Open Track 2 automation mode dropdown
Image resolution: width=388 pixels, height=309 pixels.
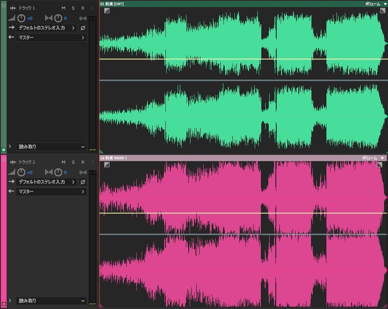51,301
